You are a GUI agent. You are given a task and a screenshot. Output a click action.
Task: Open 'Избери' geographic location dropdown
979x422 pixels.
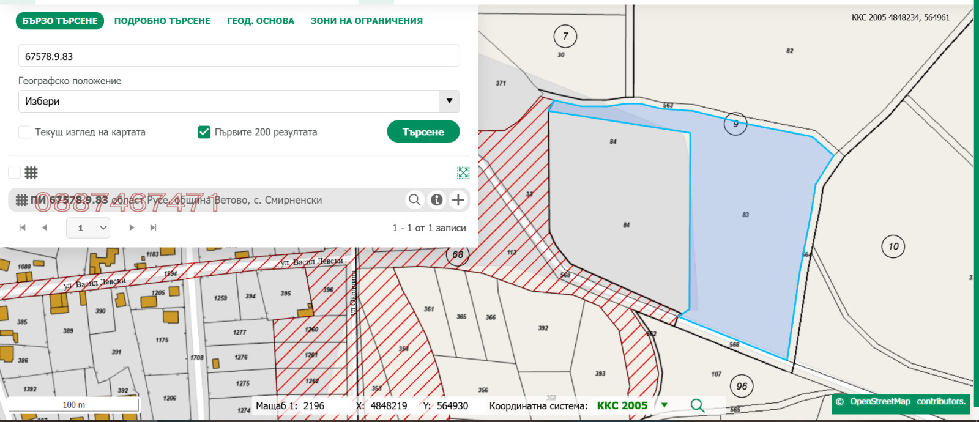pos(239,102)
